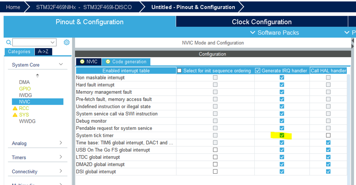
Task: Switch to the Clock Configuration tab
Action: point(262,22)
